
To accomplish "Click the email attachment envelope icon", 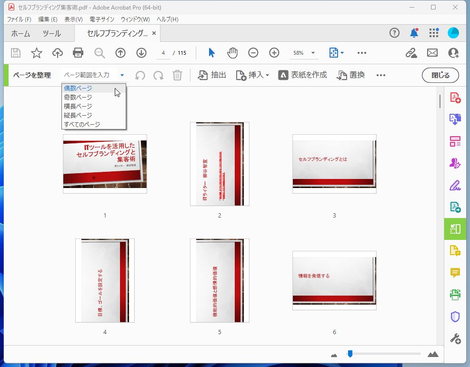I will [x=432, y=53].
